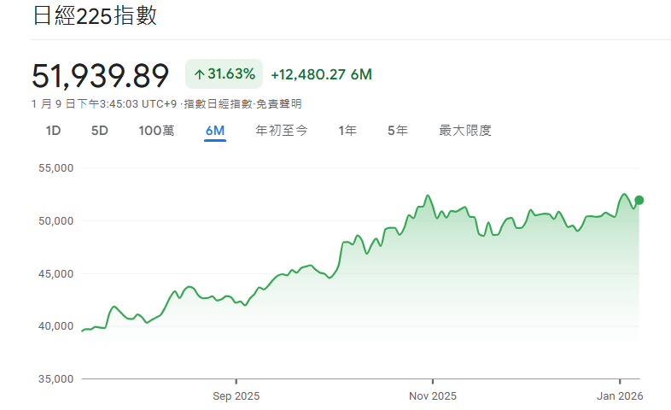This screenshot has width=671, height=410.
Task: Select the 1年 time range tab
Action: pyautogui.click(x=347, y=131)
